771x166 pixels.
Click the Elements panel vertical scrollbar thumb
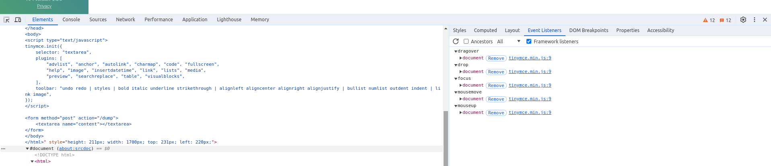coord(446,138)
